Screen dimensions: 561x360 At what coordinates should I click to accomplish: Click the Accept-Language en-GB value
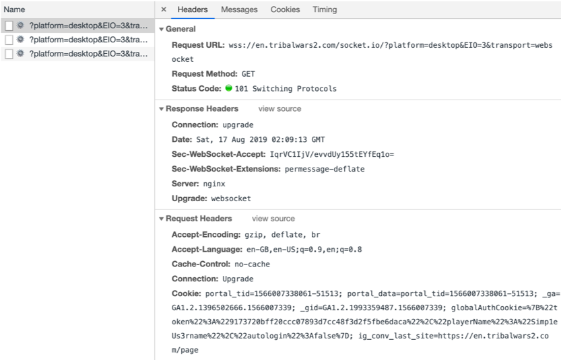coord(304,250)
